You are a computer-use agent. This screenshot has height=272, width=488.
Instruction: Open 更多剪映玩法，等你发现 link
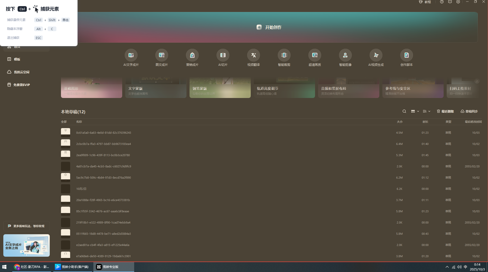27,226
